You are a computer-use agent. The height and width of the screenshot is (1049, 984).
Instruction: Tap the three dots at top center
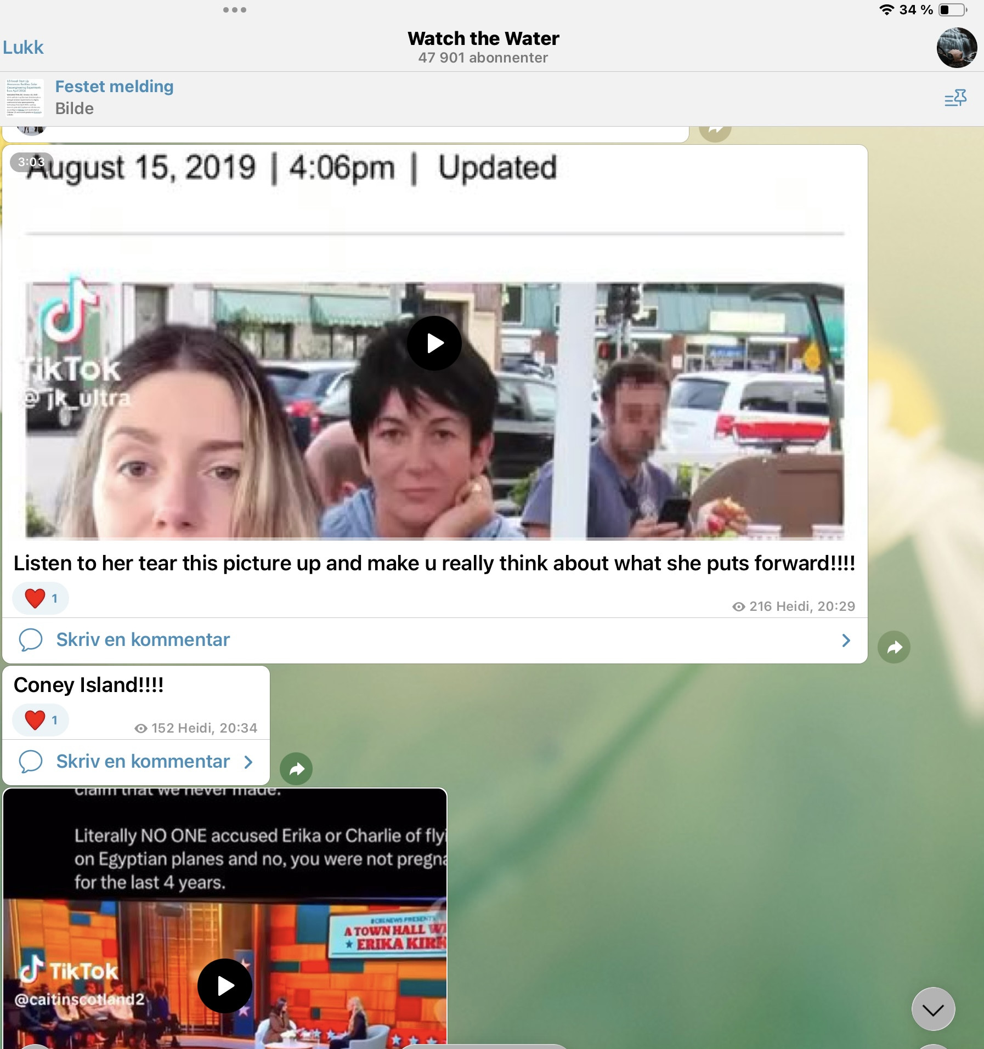[x=235, y=10]
